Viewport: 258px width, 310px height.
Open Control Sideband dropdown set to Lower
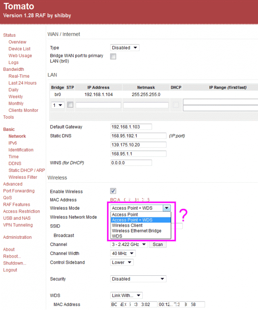(x=122, y=262)
